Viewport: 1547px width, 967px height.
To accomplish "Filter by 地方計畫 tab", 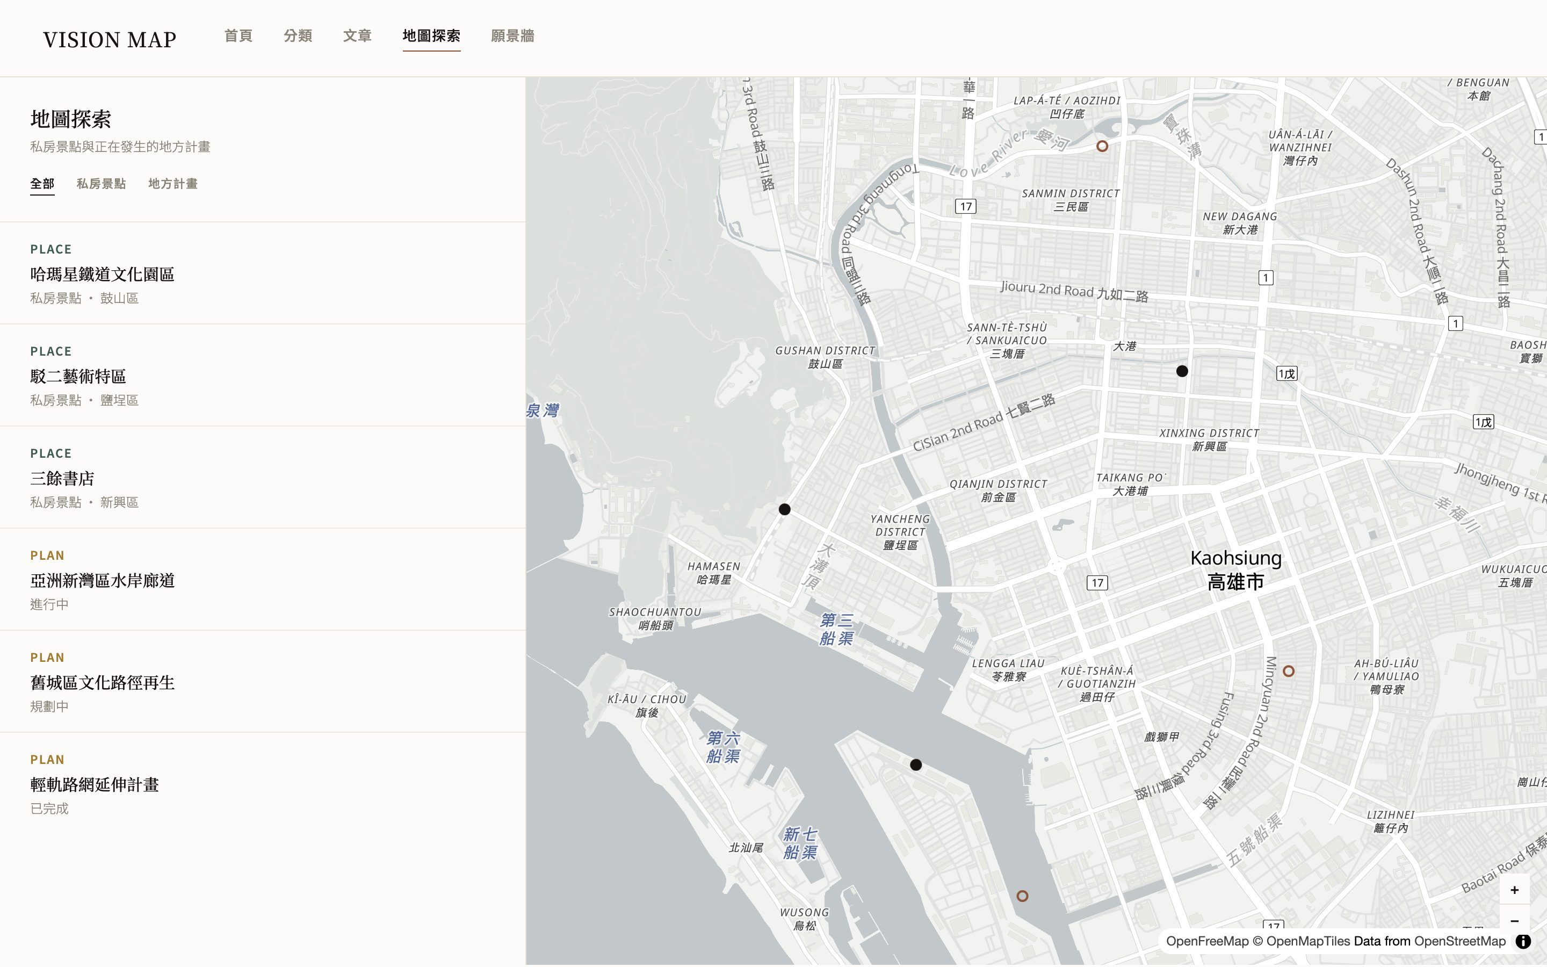I will coord(172,184).
